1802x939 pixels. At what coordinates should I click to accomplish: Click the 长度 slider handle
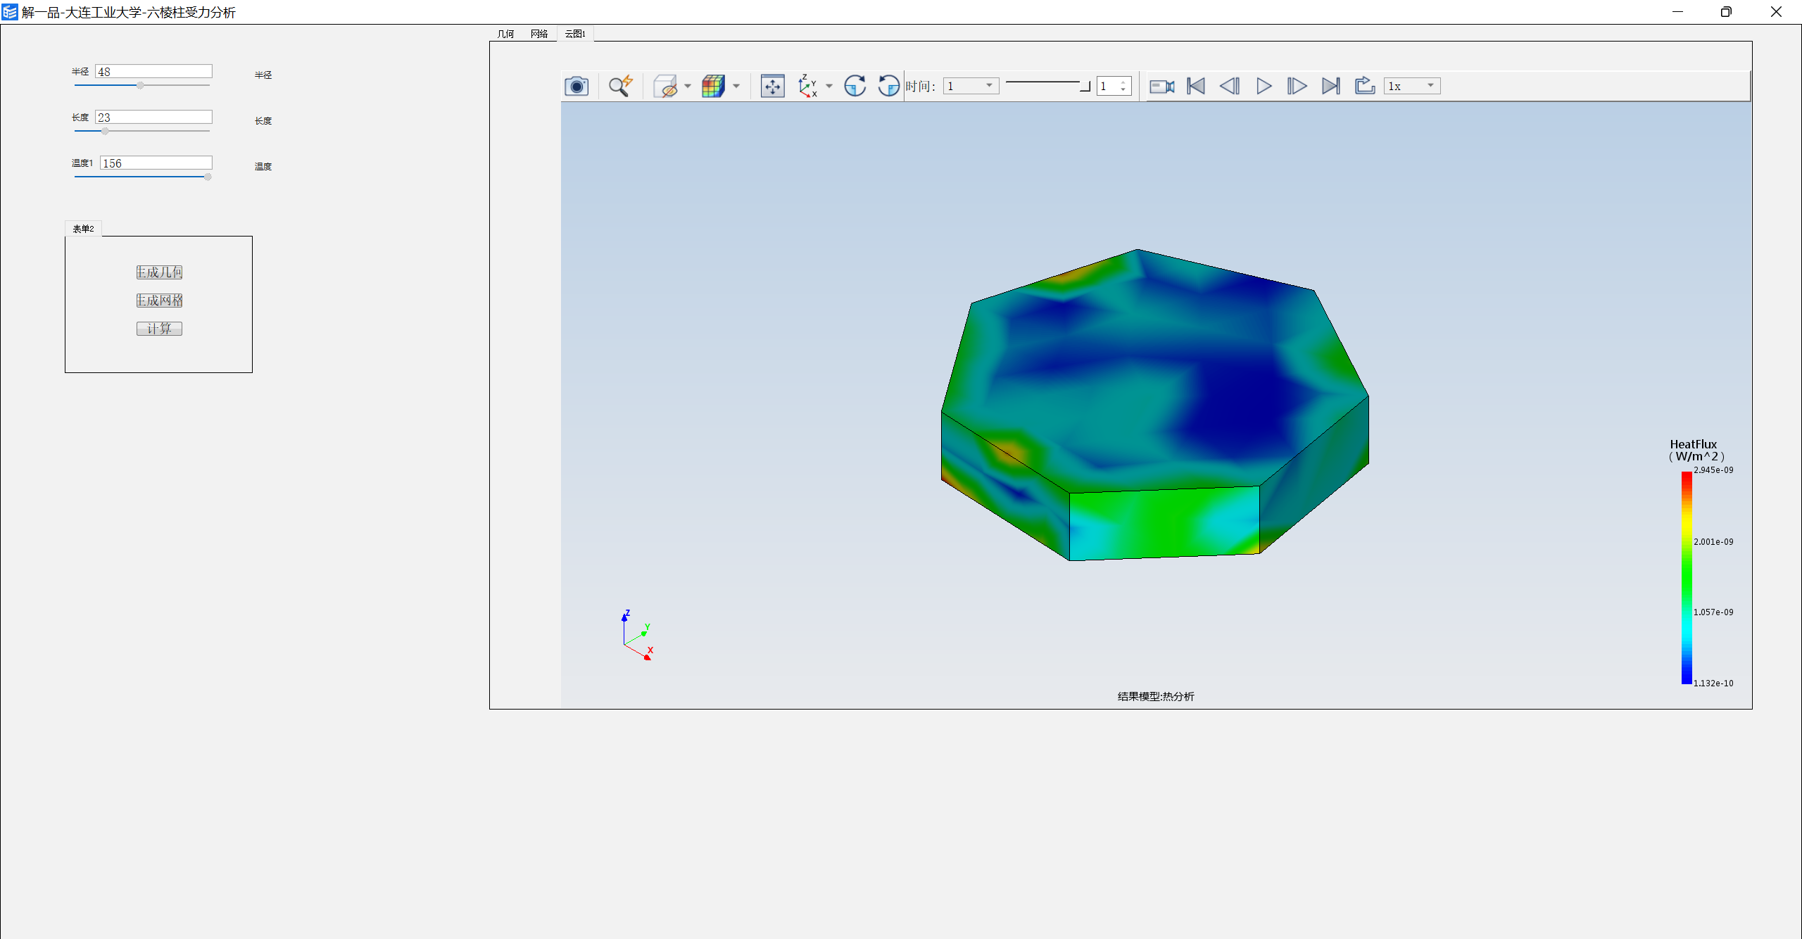click(105, 131)
